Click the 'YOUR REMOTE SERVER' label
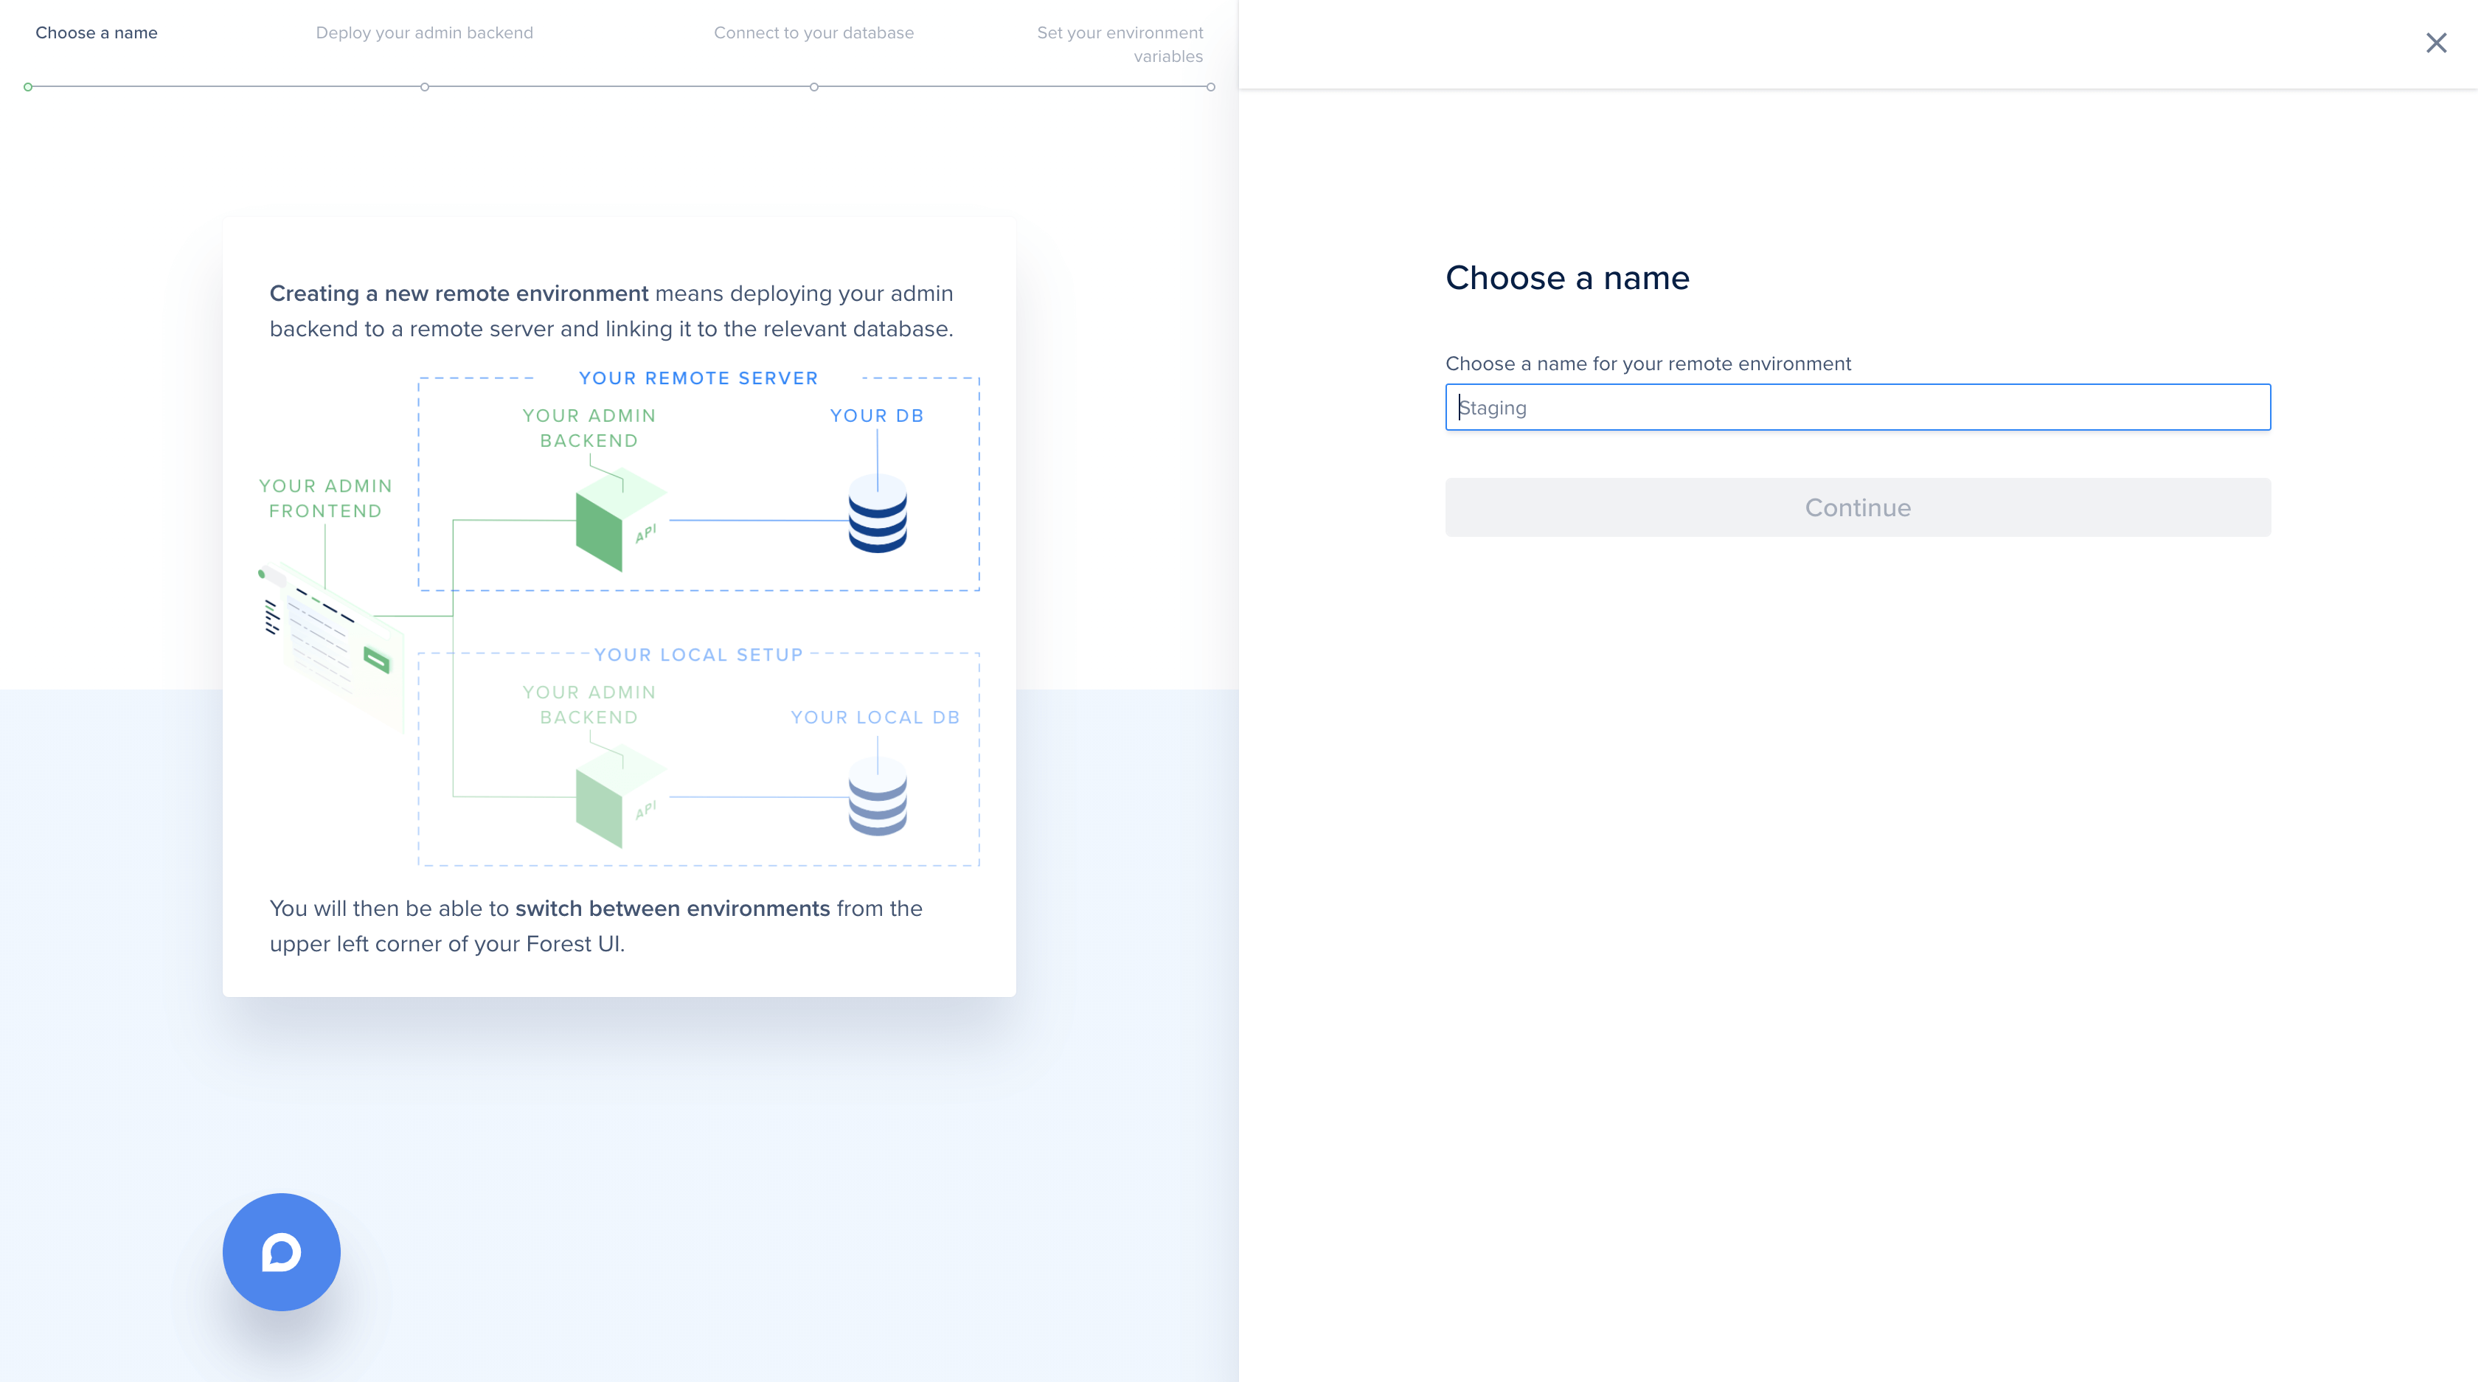This screenshot has width=2478, height=1382. (x=698, y=378)
